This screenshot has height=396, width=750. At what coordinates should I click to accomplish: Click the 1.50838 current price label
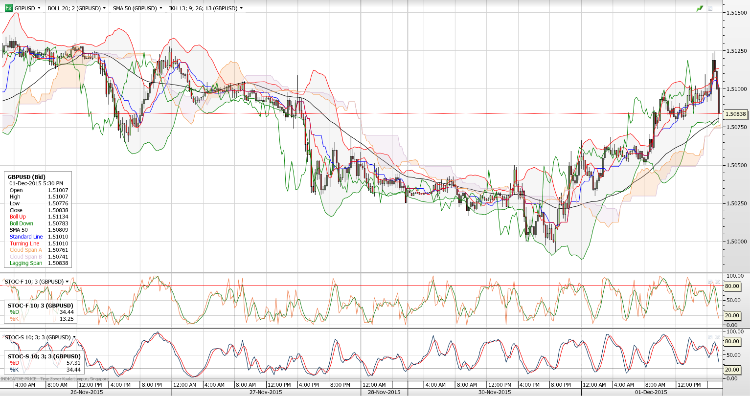pyautogui.click(x=735, y=114)
